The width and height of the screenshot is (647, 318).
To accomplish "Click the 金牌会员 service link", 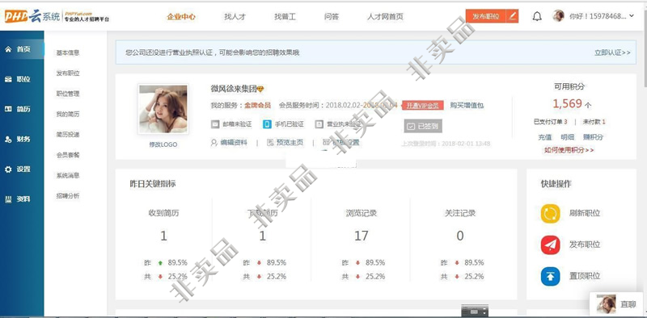I will click(257, 106).
